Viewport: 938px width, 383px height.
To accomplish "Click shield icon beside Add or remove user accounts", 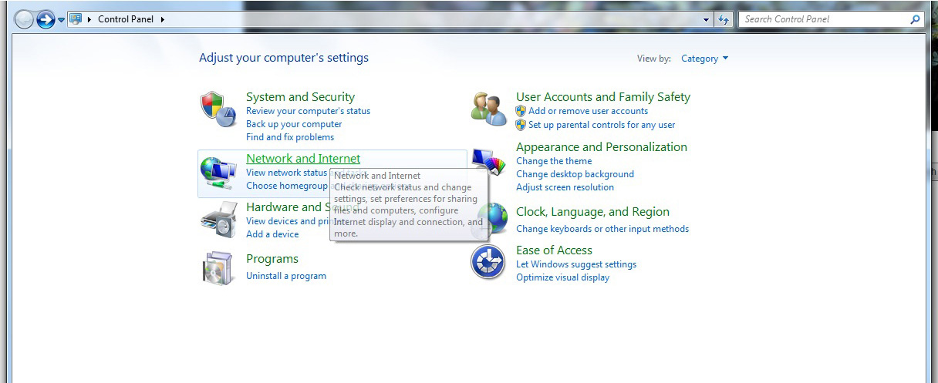I will [521, 111].
